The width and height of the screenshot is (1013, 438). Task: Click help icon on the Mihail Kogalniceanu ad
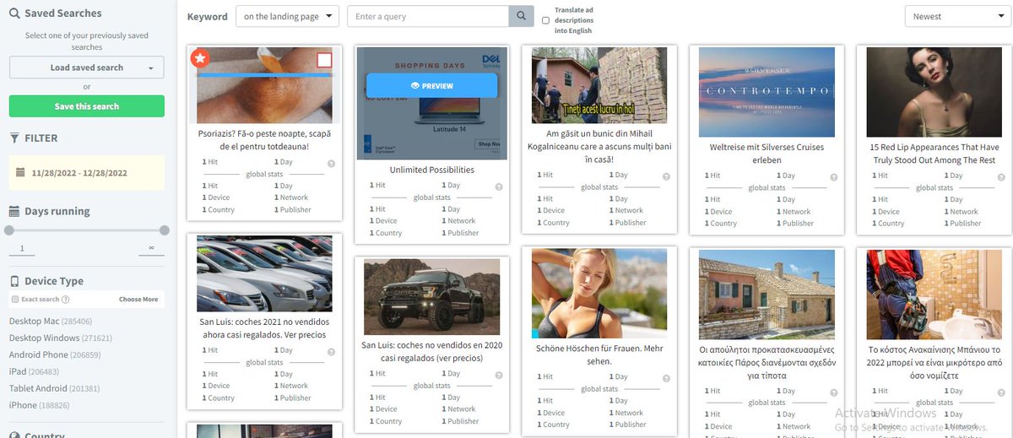tap(666, 177)
